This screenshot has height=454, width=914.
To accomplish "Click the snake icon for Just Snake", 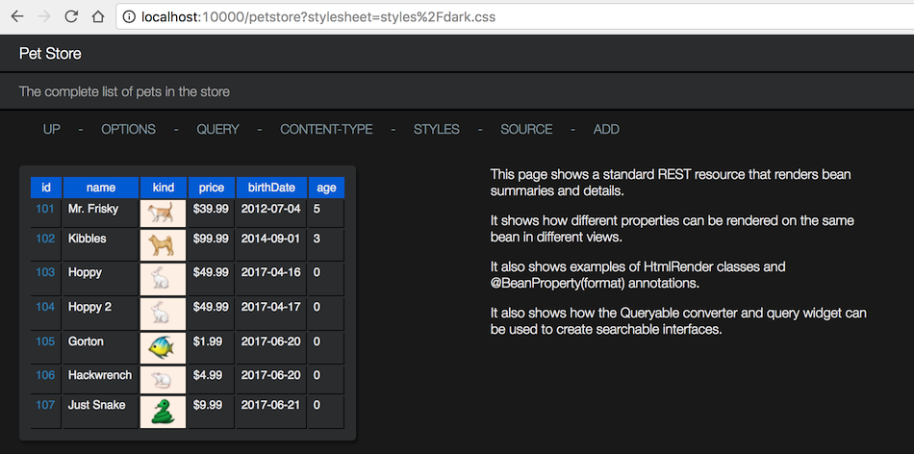I will point(163,411).
